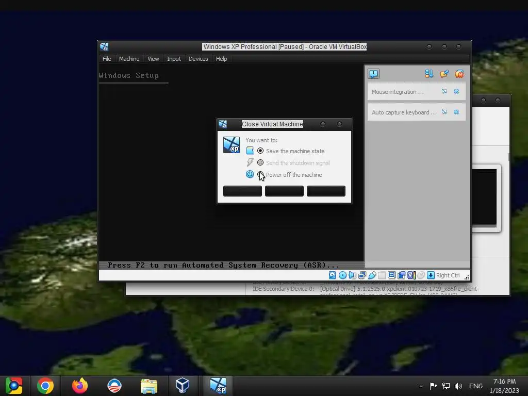The image size is (528, 396).
Task: Click the vertical scrollbar in the Manager window
Action: click(508, 157)
